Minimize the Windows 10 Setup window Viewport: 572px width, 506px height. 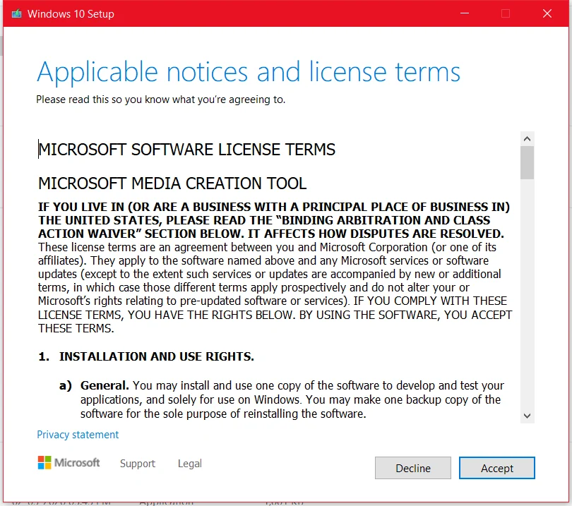click(465, 13)
